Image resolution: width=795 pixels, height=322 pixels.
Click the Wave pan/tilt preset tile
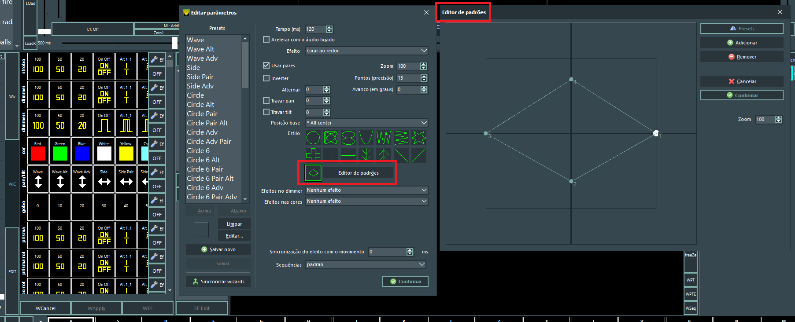click(x=38, y=179)
